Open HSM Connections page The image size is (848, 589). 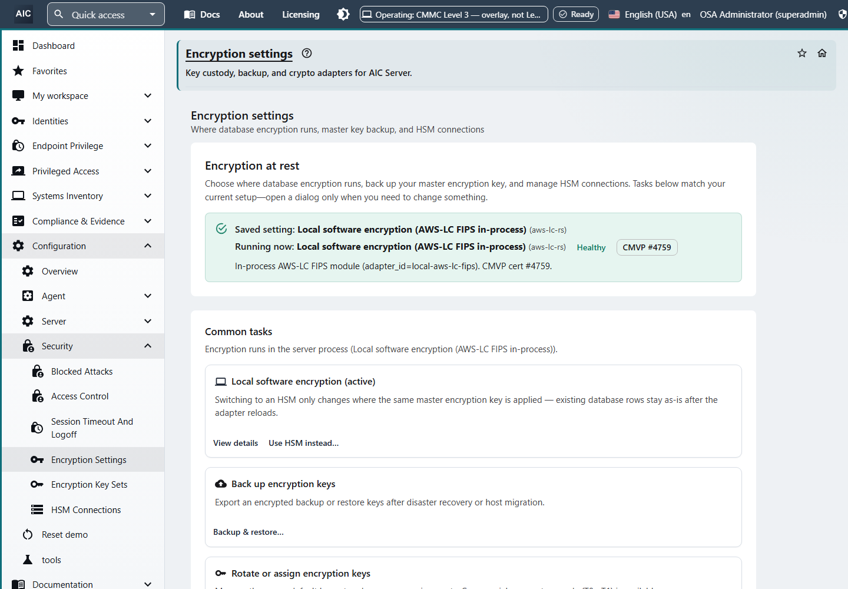(83, 509)
